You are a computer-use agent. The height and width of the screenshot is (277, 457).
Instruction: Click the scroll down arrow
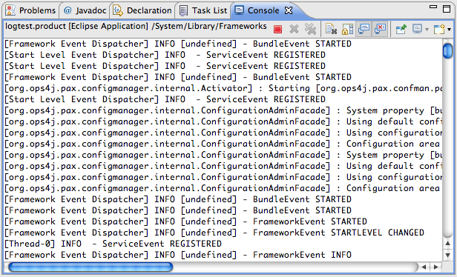point(447,256)
